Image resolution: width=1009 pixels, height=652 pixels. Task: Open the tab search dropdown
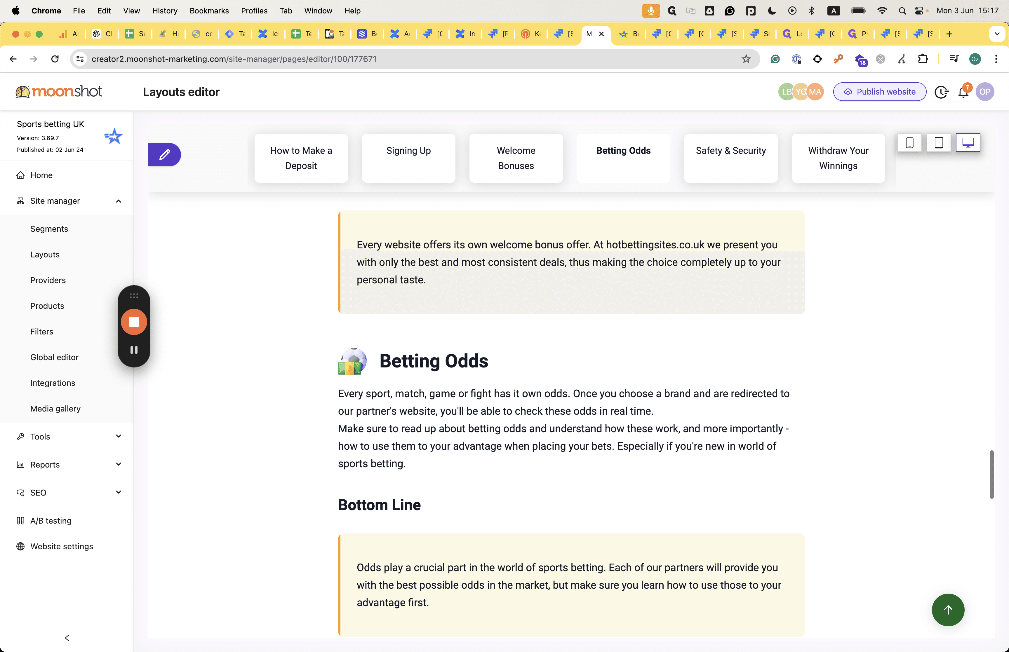(x=997, y=34)
